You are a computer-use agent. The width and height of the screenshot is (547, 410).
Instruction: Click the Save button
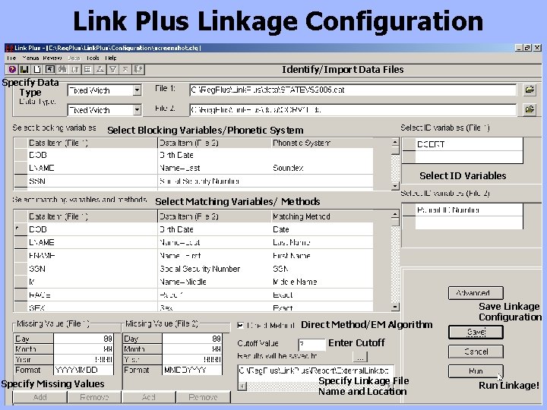[x=476, y=332]
